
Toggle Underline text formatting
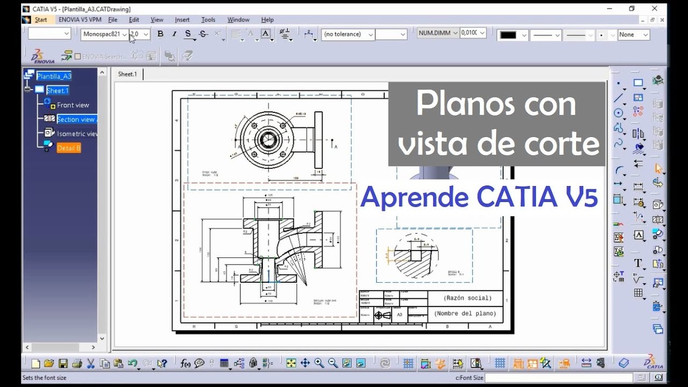188,34
